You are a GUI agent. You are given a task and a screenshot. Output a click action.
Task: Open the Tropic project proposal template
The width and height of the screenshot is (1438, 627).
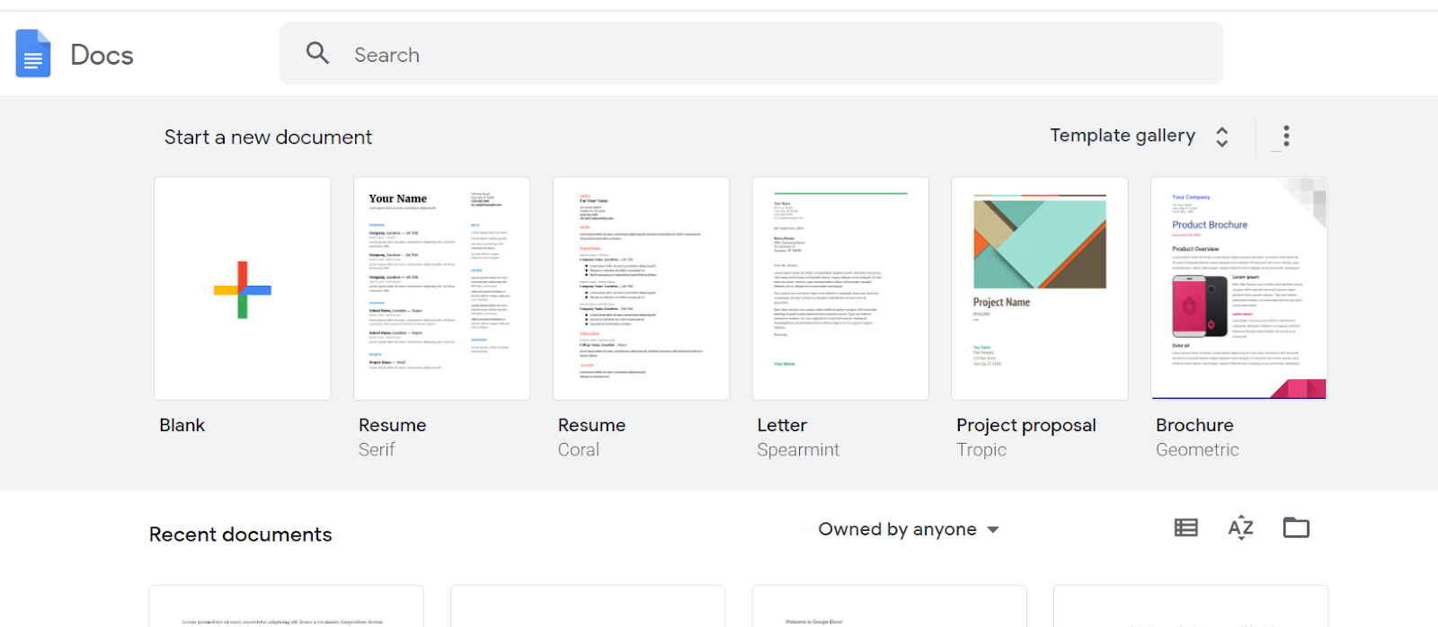tap(1039, 288)
